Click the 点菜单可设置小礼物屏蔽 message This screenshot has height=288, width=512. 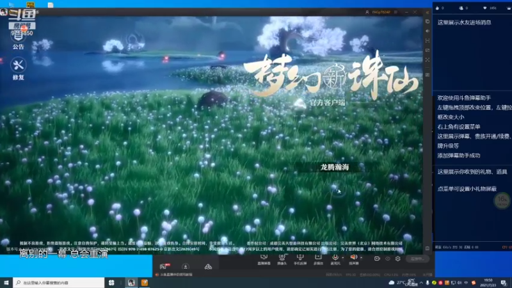tap(467, 189)
